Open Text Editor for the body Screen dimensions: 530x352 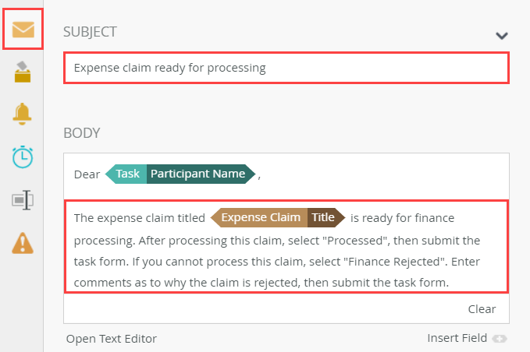pyautogui.click(x=111, y=338)
